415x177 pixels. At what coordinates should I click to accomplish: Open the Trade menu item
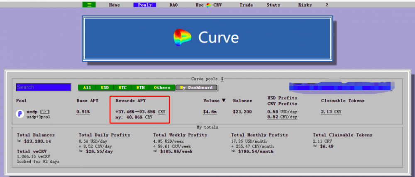(x=246, y=5)
